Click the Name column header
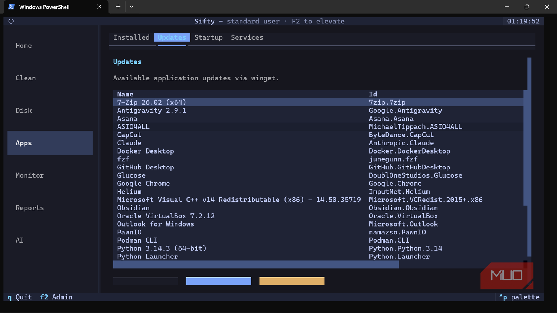Viewport: 557px width, 313px height. click(125, 94)
